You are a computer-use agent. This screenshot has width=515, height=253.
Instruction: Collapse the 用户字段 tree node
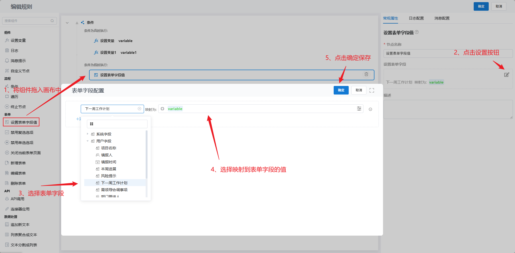87,141
